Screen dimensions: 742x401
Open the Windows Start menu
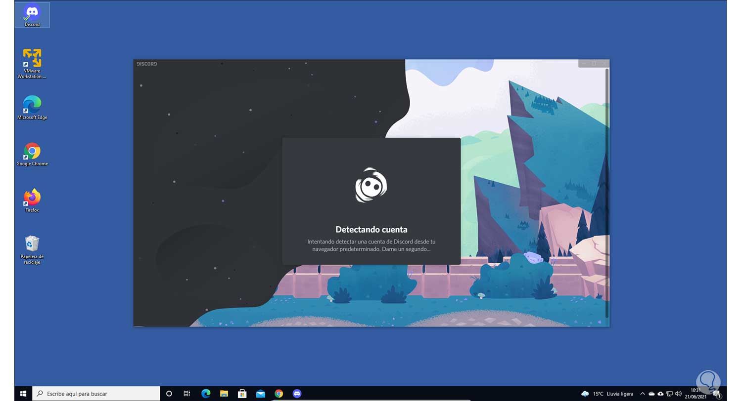pyautogui.click(x=23, y=394)
